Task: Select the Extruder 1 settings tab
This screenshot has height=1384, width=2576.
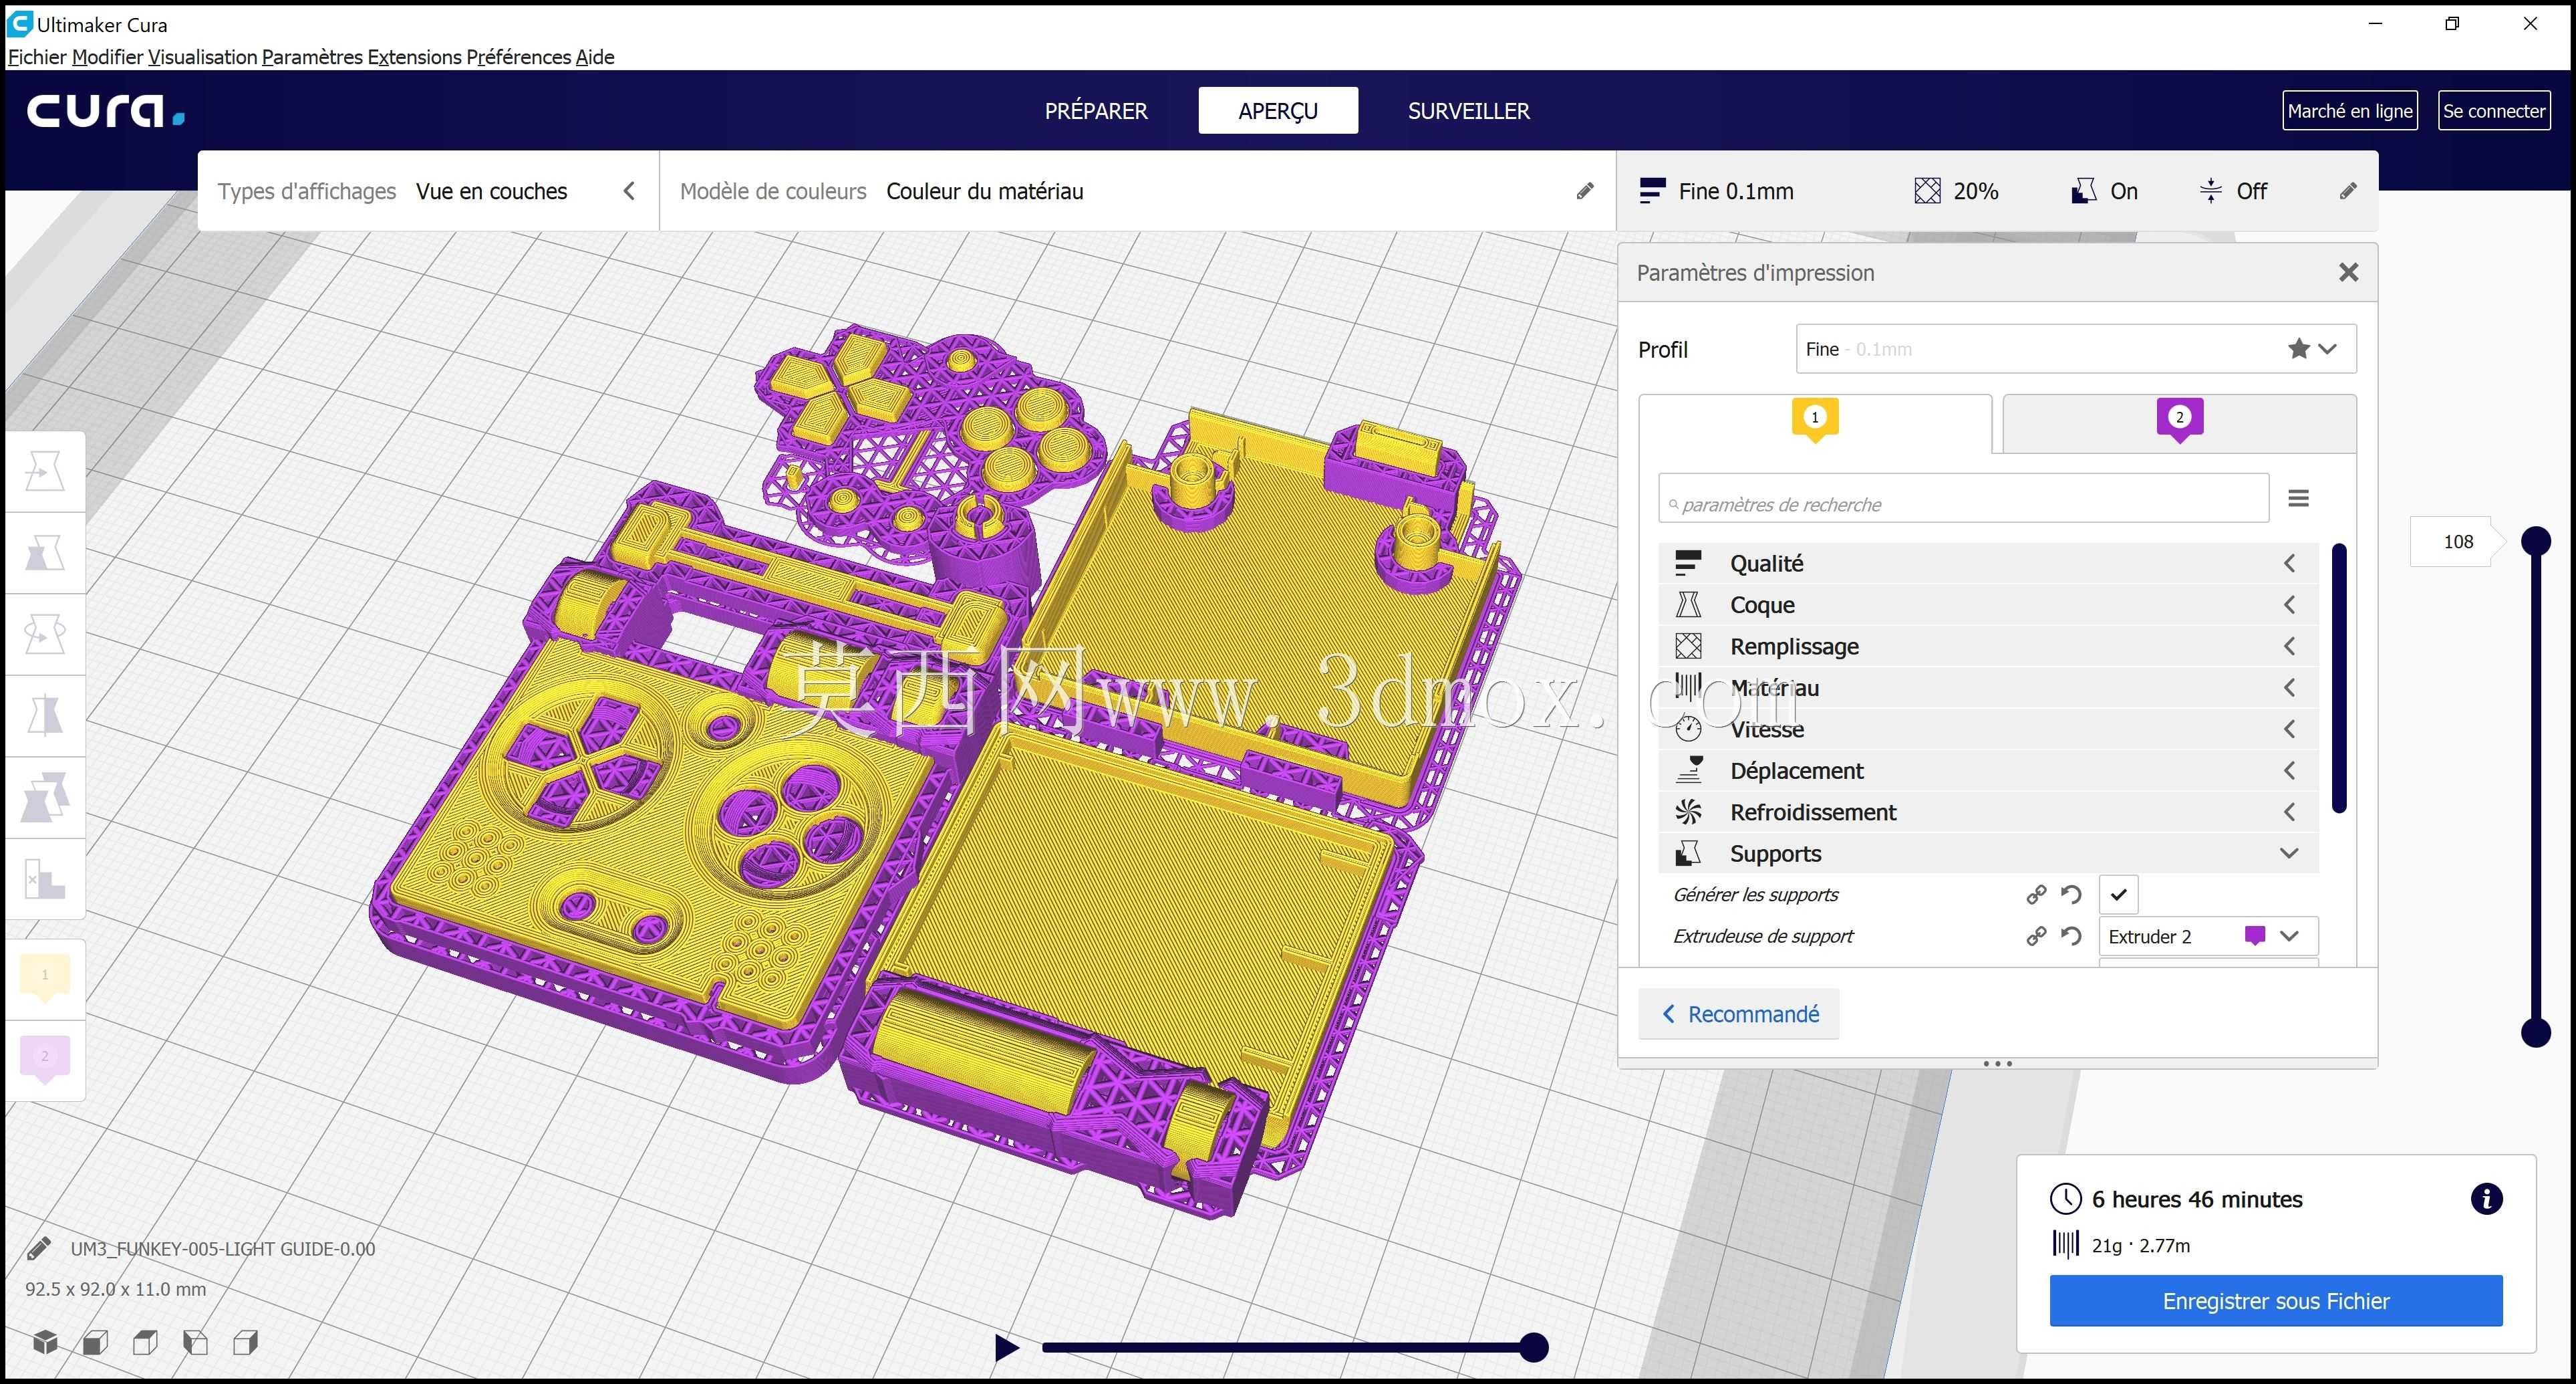Action: tap(1815, 423)
